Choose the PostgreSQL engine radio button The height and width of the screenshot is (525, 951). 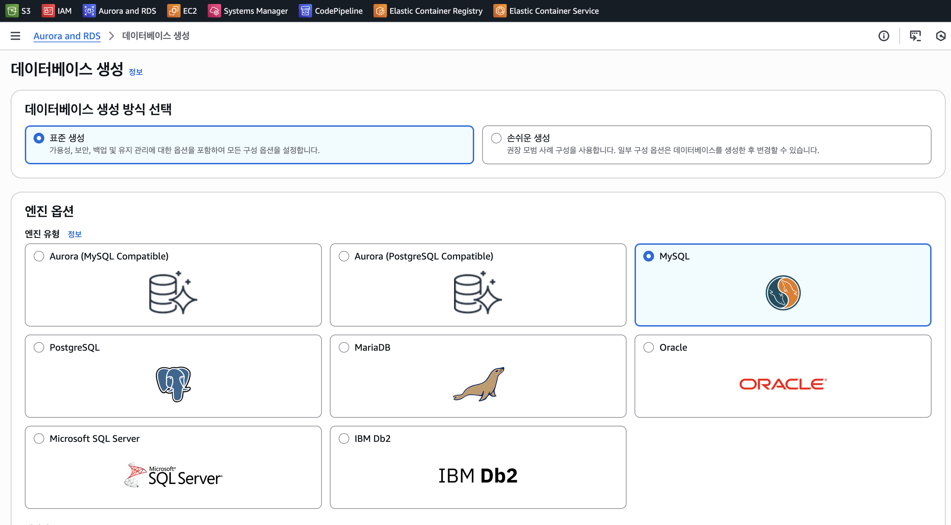pos(39,347)
